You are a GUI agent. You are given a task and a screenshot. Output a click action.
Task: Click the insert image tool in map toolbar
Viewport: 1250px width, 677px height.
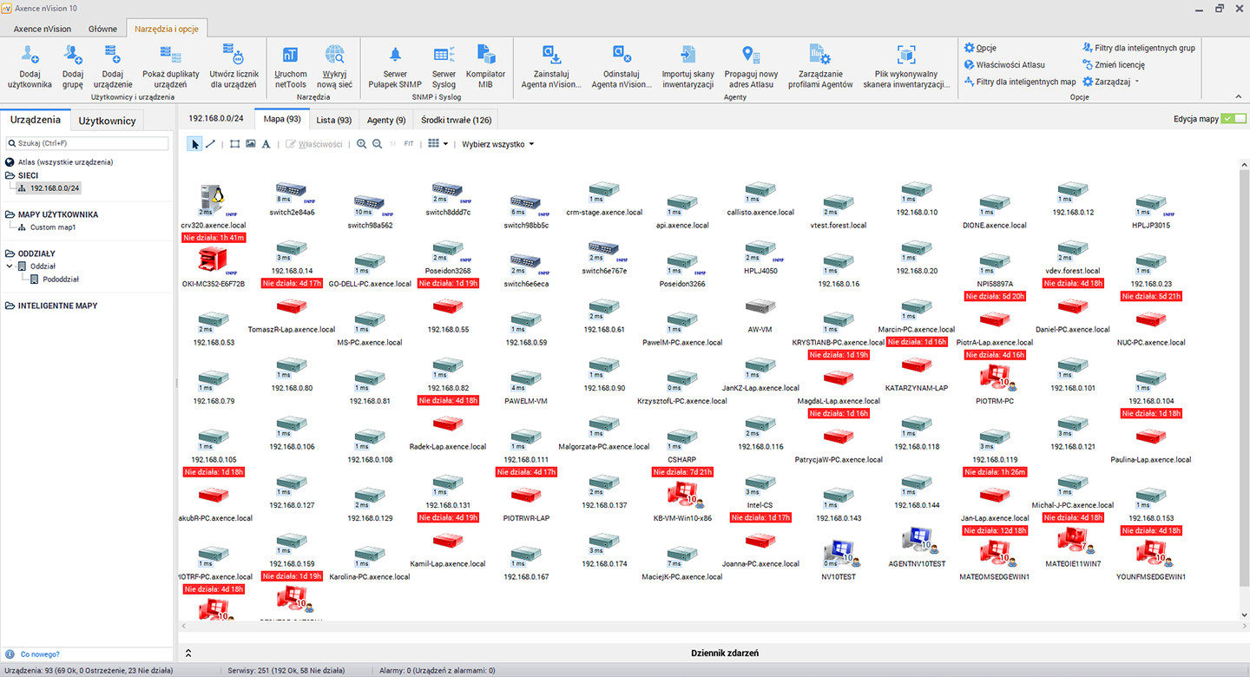(x=251, y=144)
